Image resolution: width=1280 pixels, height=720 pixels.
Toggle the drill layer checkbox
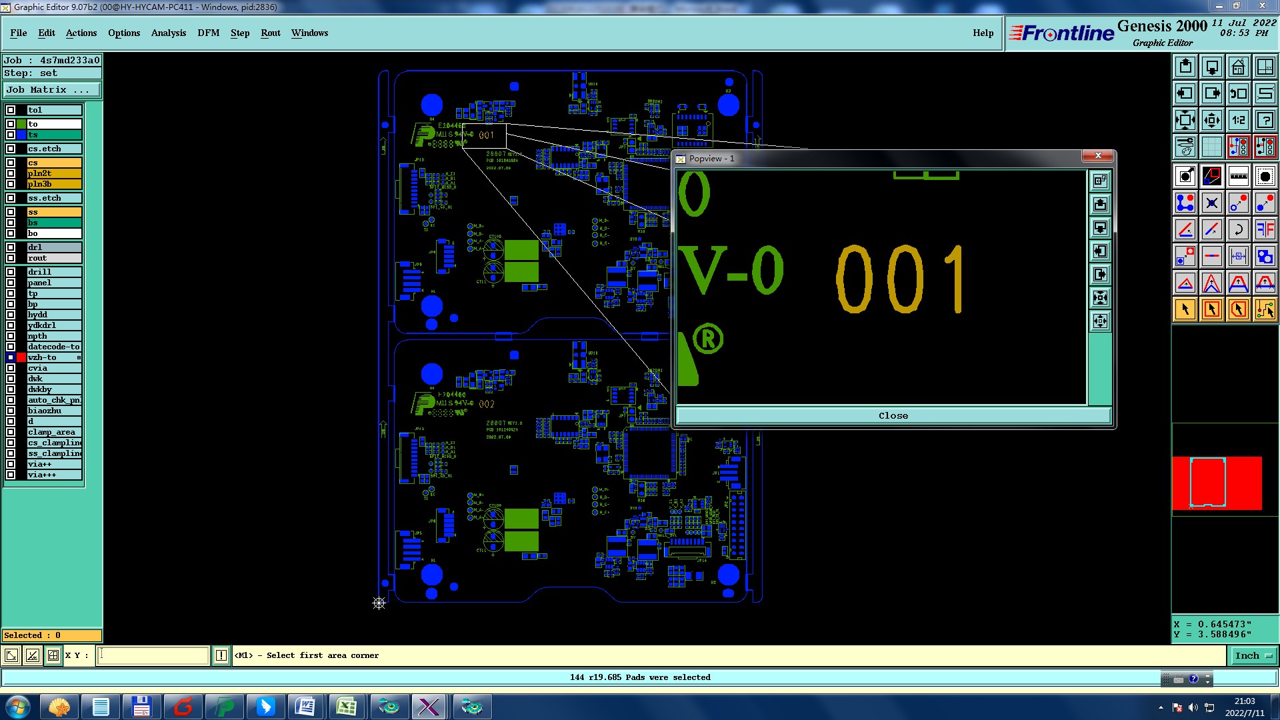coord(11,272)
